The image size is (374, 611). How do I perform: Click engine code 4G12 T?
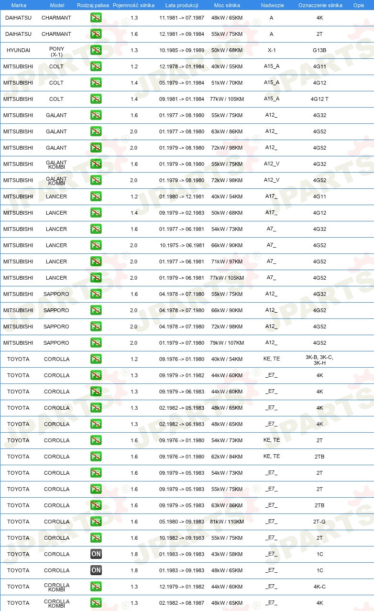click(319, 99)
